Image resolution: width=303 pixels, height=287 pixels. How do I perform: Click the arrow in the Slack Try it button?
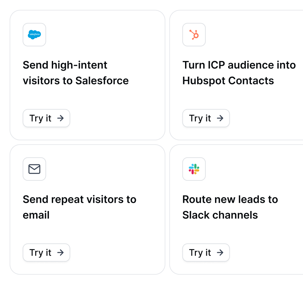[220, 252]
